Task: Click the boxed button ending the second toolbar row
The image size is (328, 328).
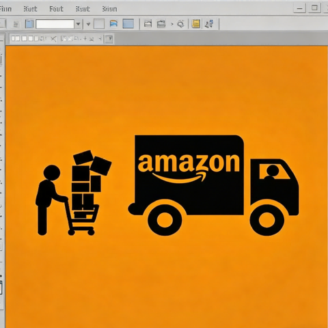Action: [x=109, y=39]
